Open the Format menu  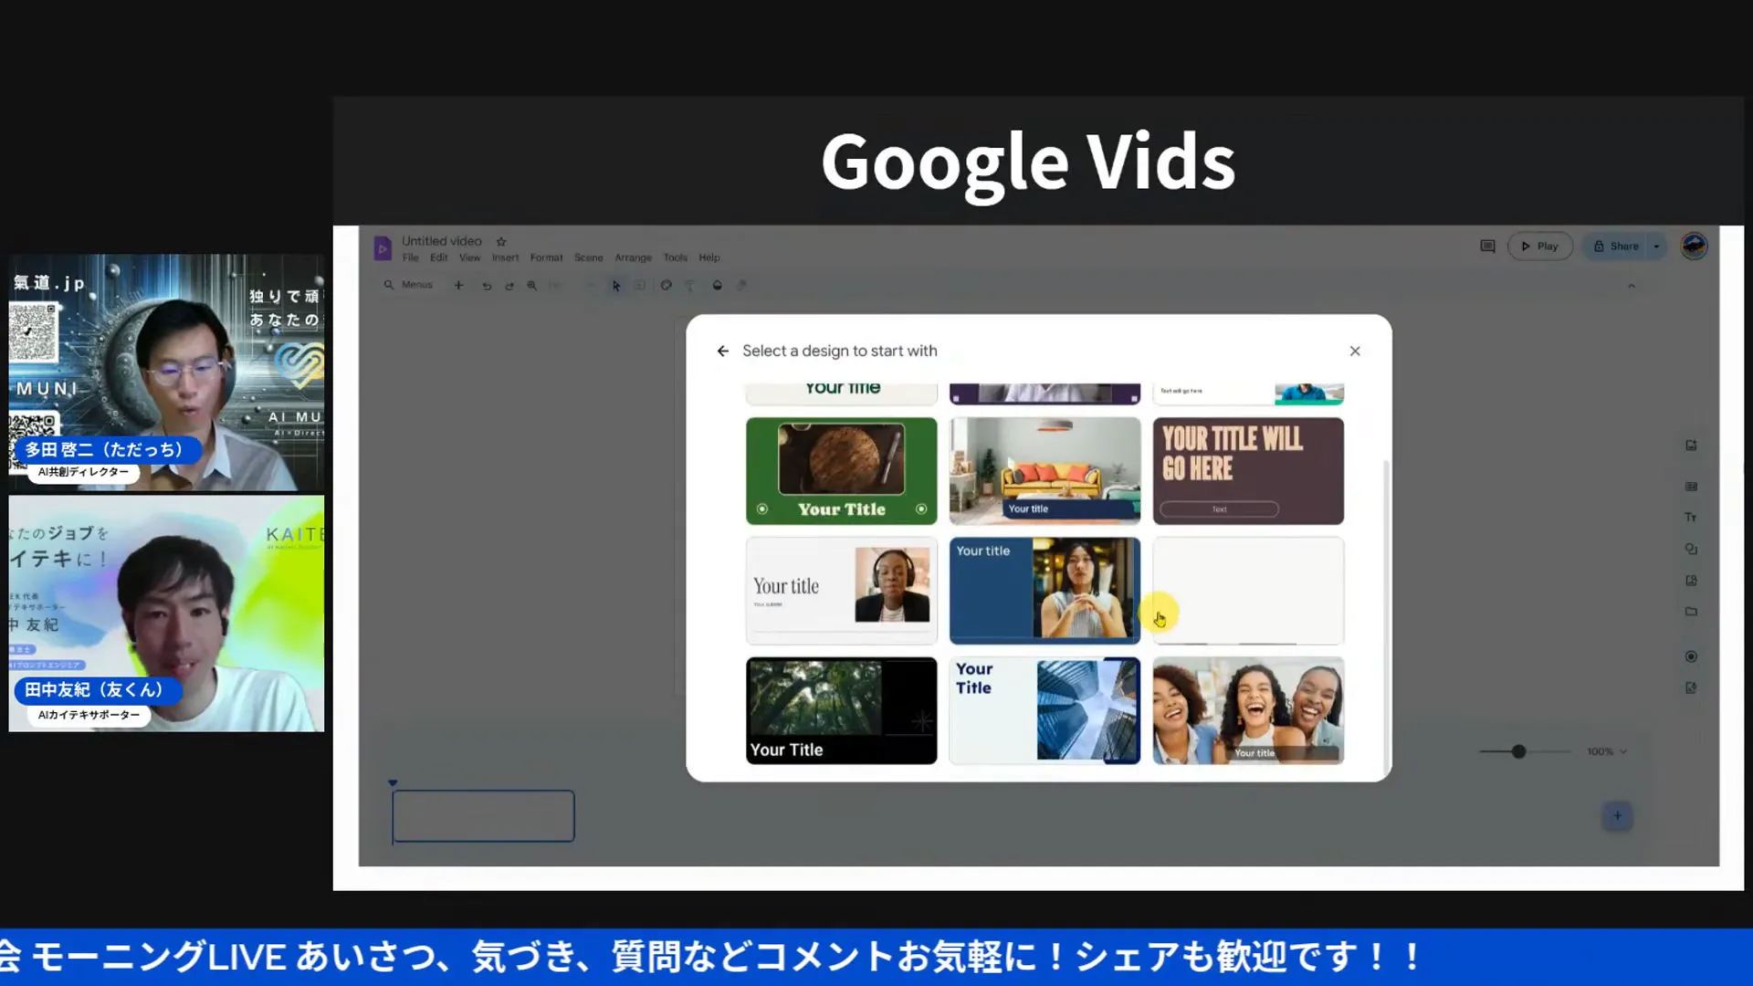click(x=546, y=257)
